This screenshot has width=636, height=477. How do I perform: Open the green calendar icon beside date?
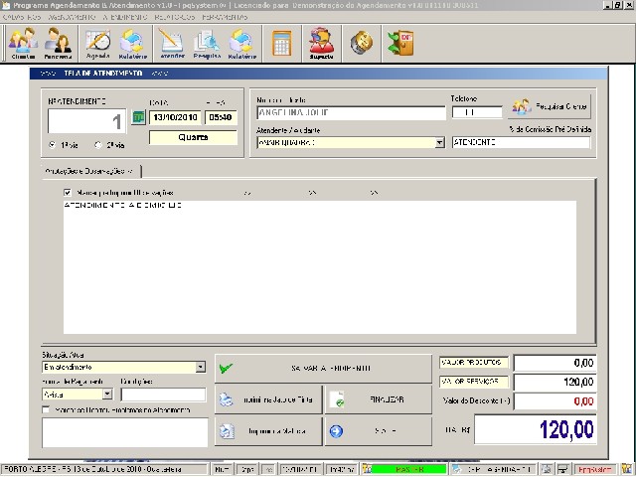click(138, 117)
